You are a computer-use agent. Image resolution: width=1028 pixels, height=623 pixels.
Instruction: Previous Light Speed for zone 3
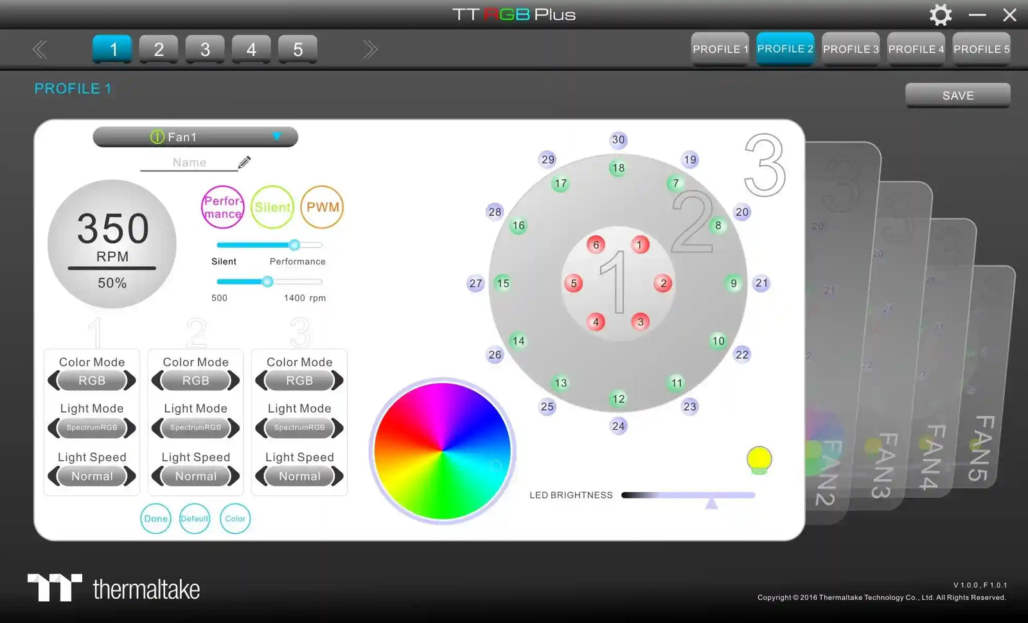click(x=261, y=476)
